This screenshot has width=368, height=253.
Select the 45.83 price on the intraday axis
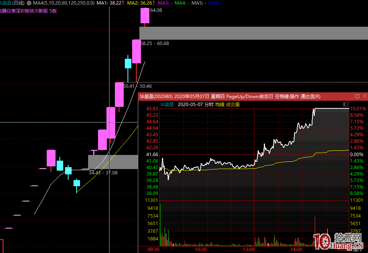(x=152, y=109)
